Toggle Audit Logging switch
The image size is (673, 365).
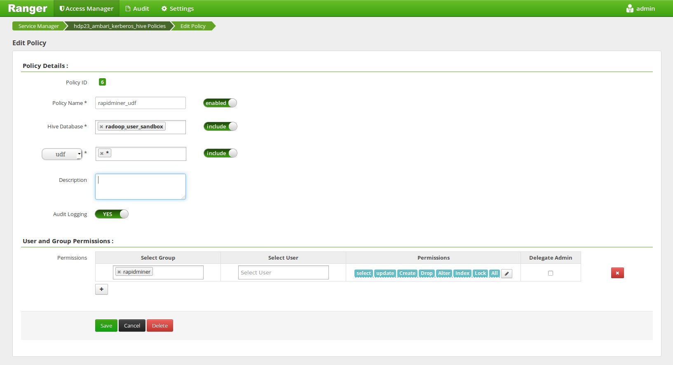click(112, 214)
